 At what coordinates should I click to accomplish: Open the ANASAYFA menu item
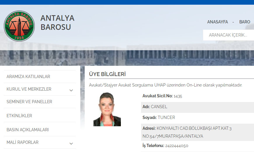tap(218, 22)
